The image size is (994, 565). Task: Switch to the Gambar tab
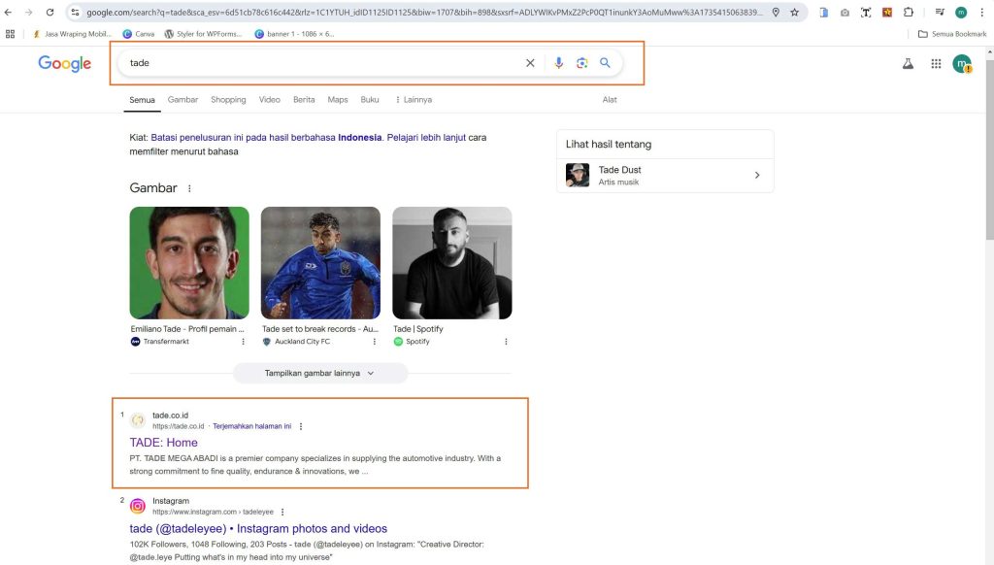(182, 100)
